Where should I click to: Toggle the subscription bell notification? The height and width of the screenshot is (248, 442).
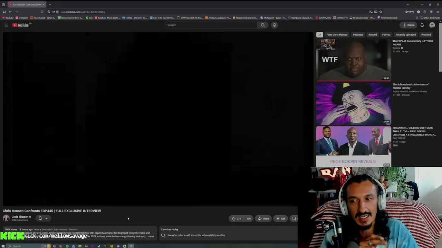pyautogui.click(x=40, y=218)
